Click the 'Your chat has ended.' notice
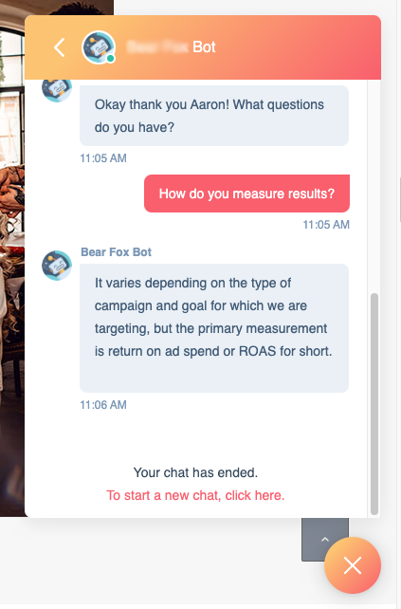The image size is (401, 609). coord(195,472)
